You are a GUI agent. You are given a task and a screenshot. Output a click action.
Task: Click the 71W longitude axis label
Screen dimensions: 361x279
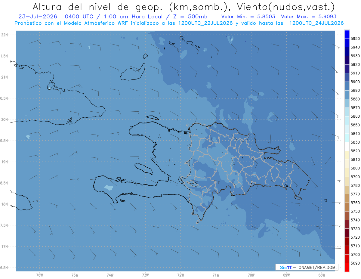point(216,275)
